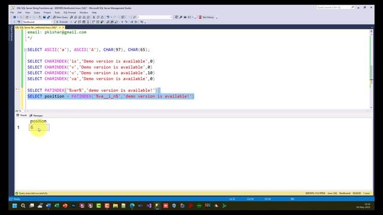
Task: Click the Undo arrow icon
Action: [x=108, y=17]
